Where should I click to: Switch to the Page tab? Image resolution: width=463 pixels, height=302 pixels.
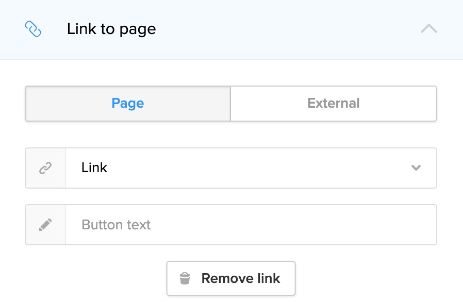127,104
